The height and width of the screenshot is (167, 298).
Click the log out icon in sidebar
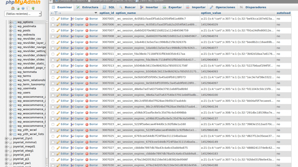(18, 8)
